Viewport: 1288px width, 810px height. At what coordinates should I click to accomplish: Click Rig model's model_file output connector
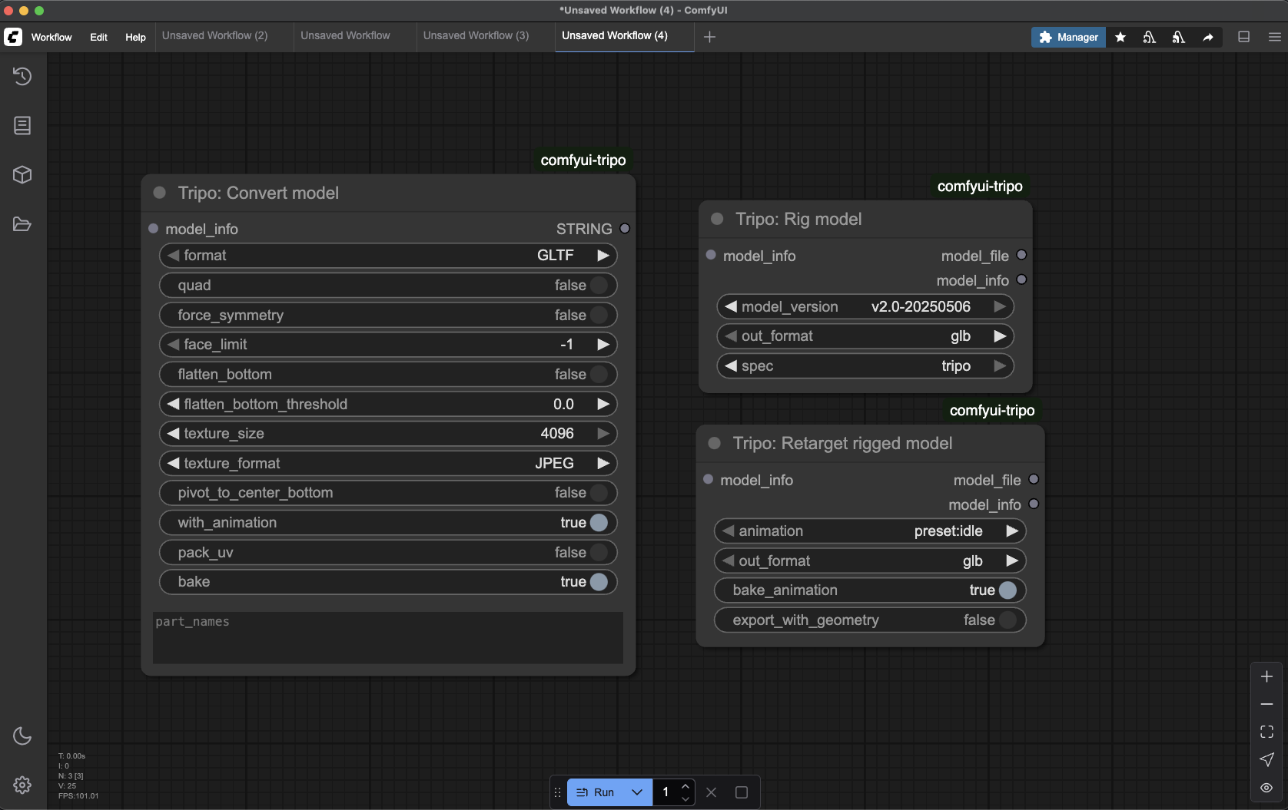[1021, 255]
